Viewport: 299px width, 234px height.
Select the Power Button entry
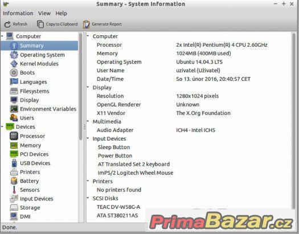115,156
